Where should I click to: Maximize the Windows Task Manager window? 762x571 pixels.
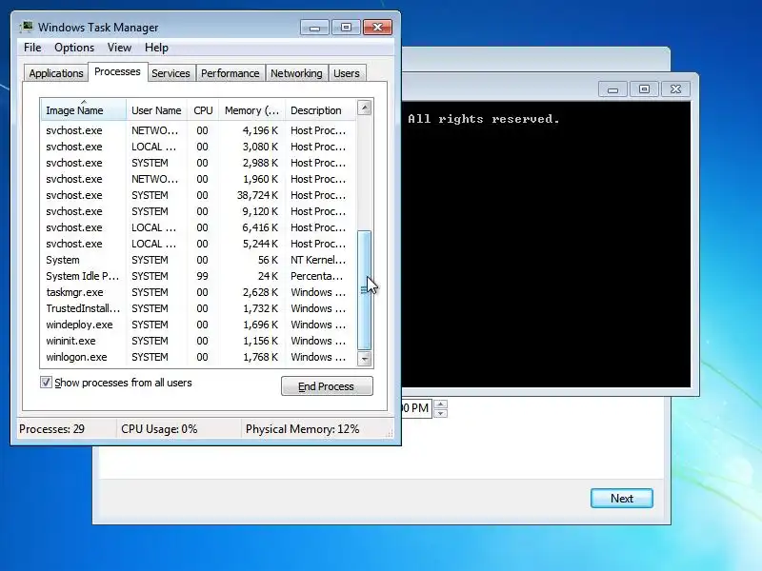point(346,28)
